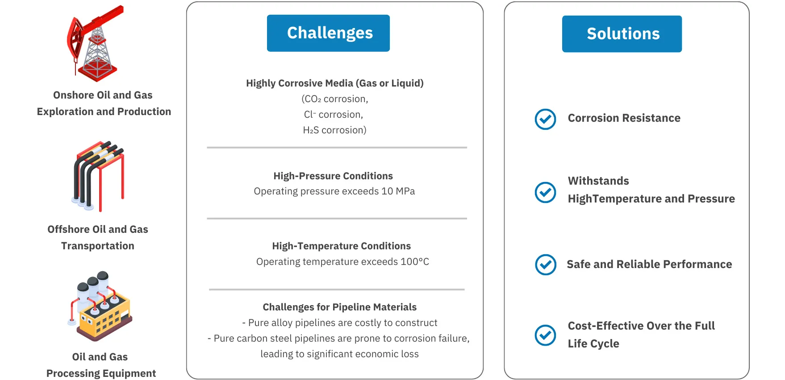Click the checkmark next to Withstands HighTemperature
This screenshot has height=380, width=785.
click(545, 192)
